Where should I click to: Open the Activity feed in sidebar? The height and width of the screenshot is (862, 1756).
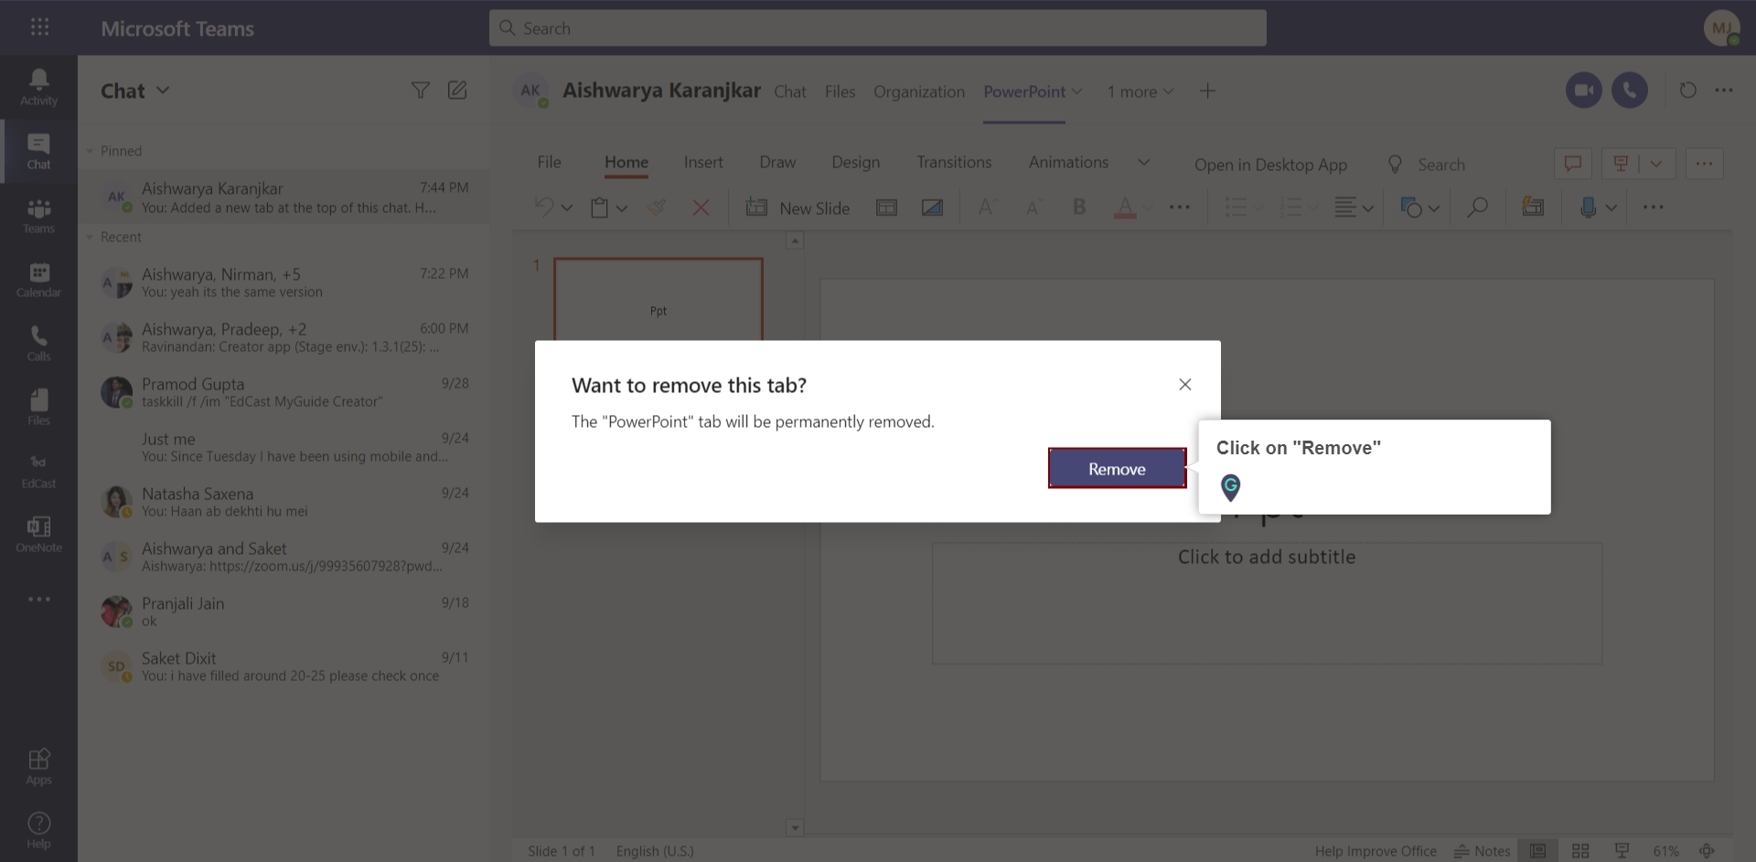click(x=38, y=87)
